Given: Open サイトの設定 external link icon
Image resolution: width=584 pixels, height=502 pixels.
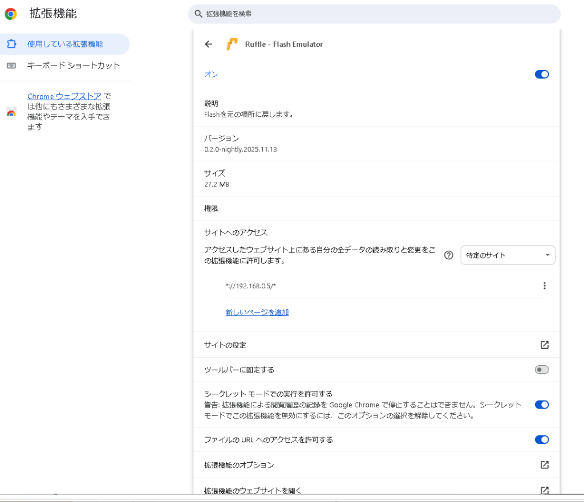Looking at the screenshot, I should 544,345.
